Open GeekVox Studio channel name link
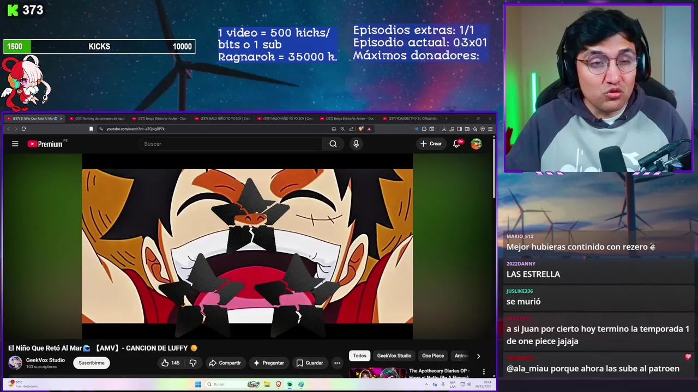Viewport: 698px width, 392px height. coord(45,360)
